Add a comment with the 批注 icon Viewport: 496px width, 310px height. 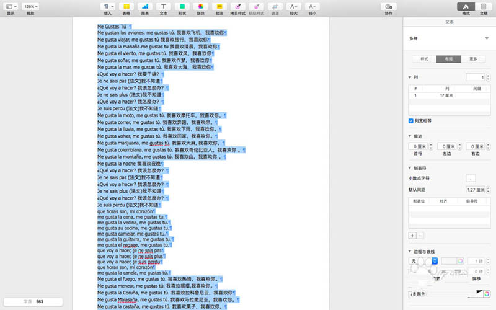(x=219, y=7)
